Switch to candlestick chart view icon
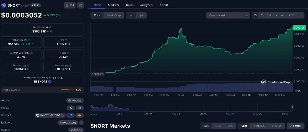The width and height of the screenshot is (308, 132). [x=141, y=15]
